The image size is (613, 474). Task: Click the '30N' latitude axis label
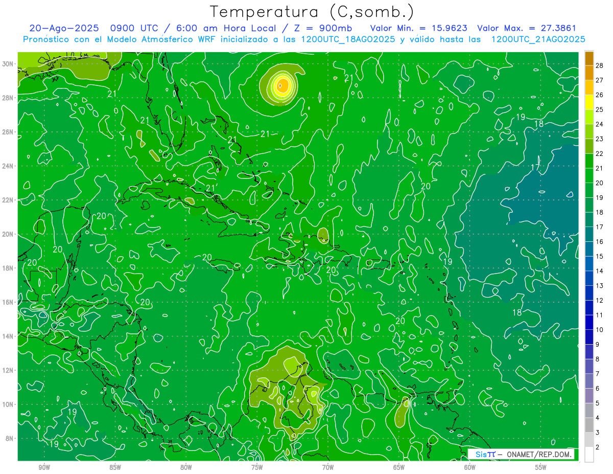tap(8, 64)
